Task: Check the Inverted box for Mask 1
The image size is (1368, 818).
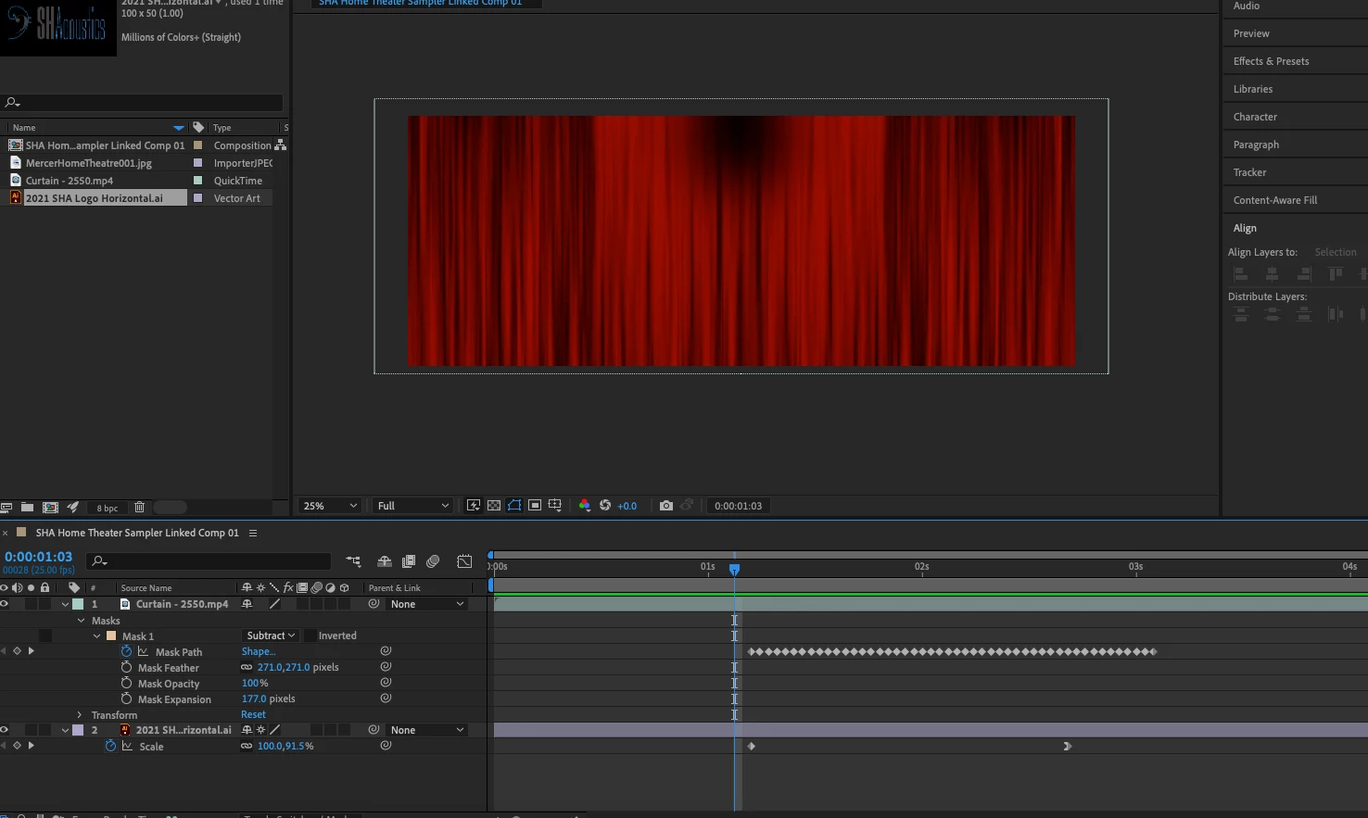Action: (x=310, y=636)
